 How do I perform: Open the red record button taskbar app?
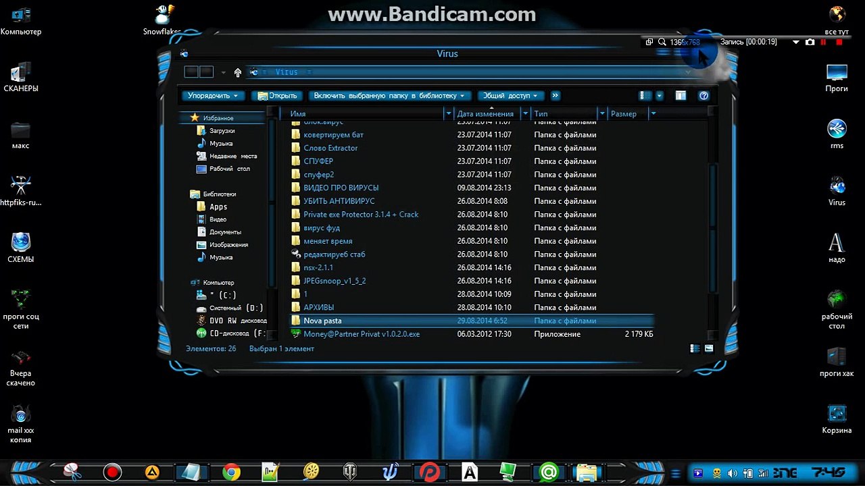click(112, 472)
